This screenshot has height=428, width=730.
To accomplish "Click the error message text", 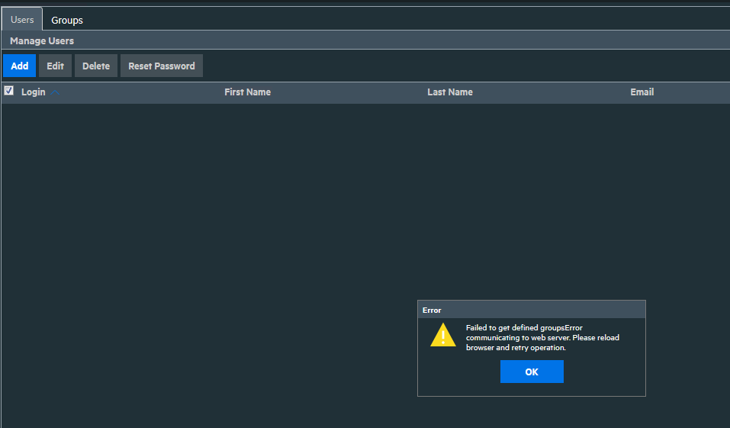I will 542,338.
